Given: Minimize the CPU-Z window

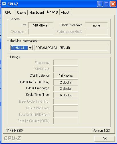Looking at the screenshot, I should coord(100,4).
